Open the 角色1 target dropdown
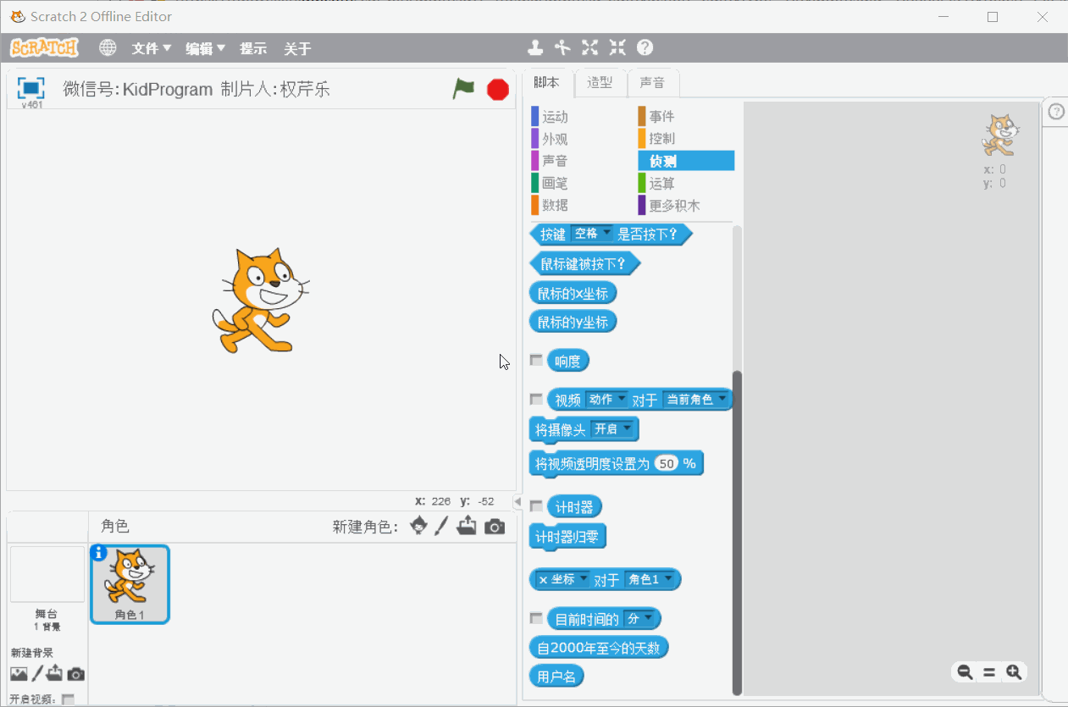Image resolution: width=1068 pixels, height=707 pixels. coord(650,580)
